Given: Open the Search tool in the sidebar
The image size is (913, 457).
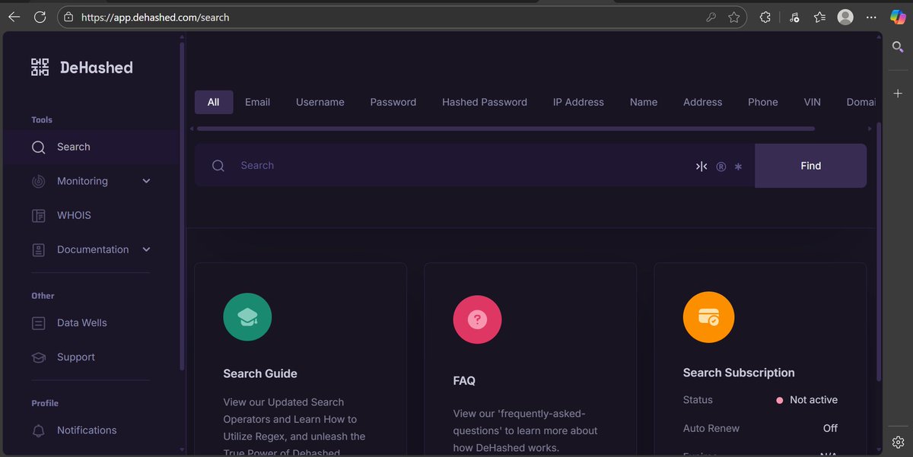Looking at the screenshot, I should click(73, 146).
